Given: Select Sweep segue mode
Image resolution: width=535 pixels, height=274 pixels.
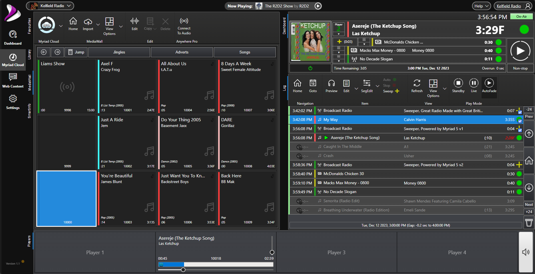Looking at the screenshot, I should (391, 91).
